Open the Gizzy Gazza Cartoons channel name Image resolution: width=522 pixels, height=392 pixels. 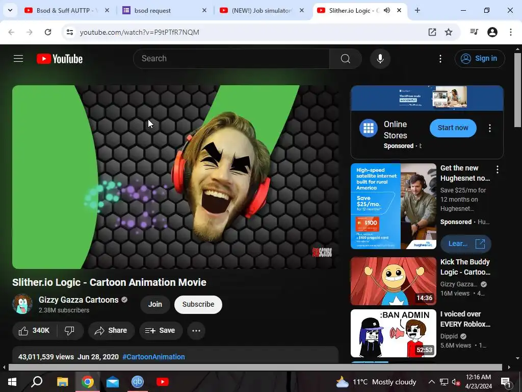pos(79,300)
